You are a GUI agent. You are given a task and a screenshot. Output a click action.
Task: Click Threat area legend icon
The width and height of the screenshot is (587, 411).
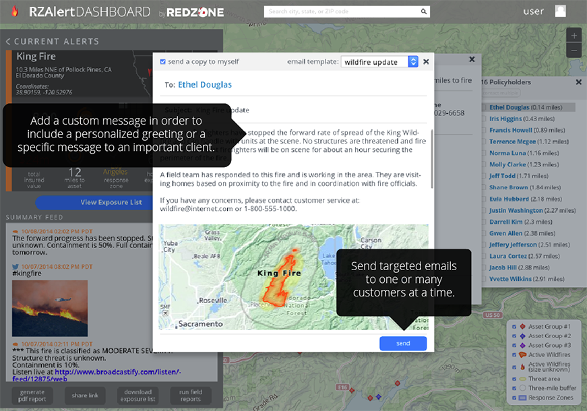(x=522, y=379)
